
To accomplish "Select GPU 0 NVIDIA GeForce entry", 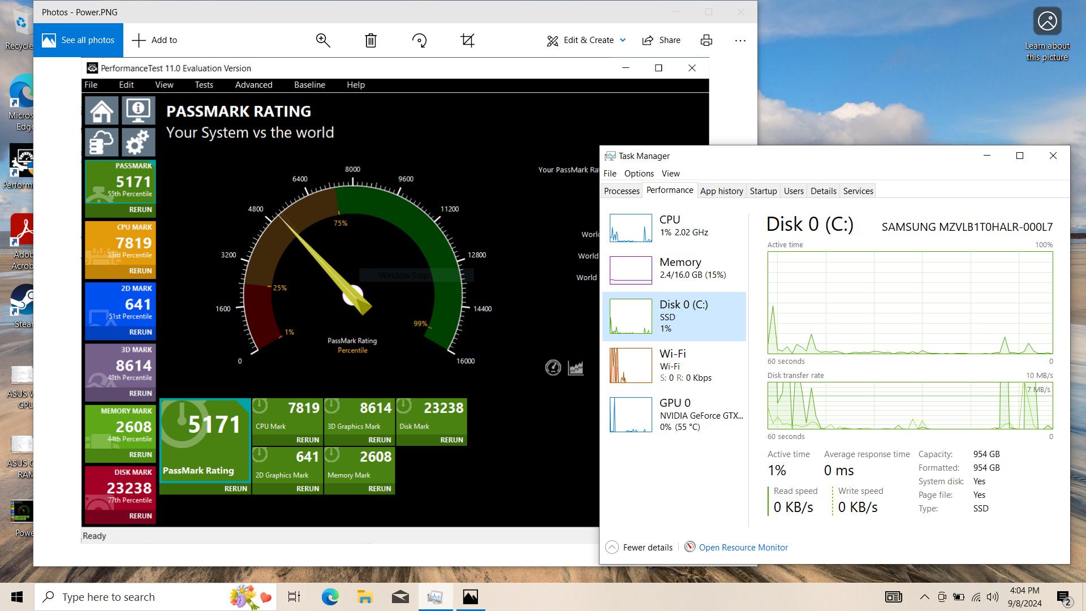I will pyautogui.click(x=674, y=415).
